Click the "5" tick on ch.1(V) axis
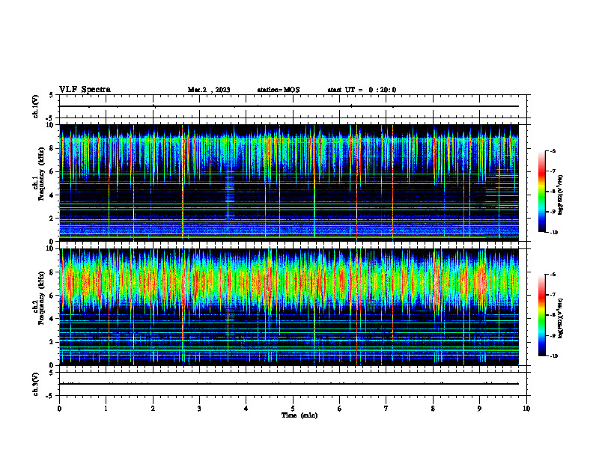Viewport: 593px width, 458px height. click(x=52, y=95)
